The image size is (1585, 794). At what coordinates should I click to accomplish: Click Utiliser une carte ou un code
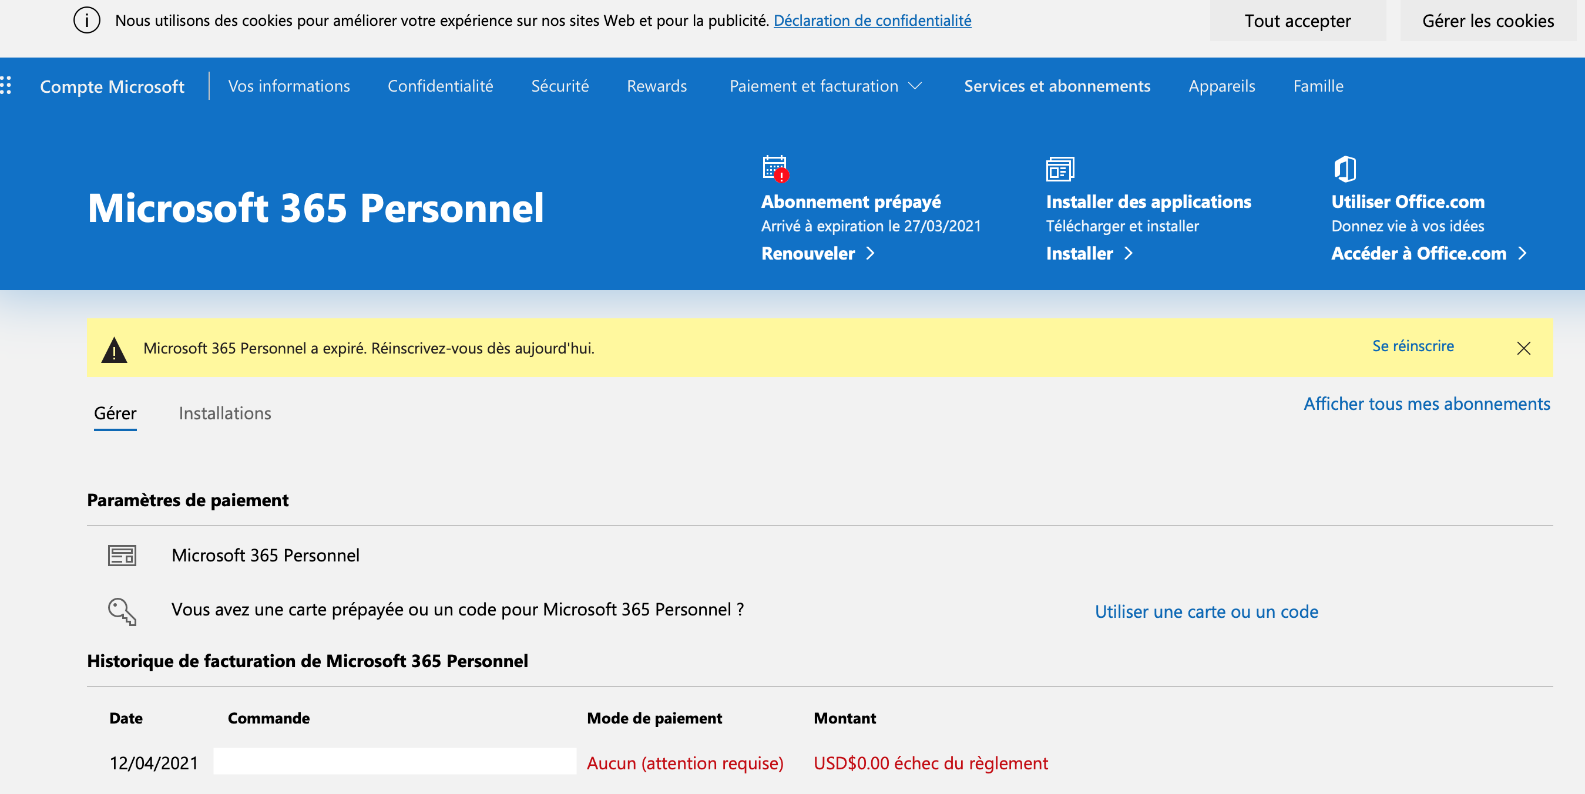tap(1206, 612)
